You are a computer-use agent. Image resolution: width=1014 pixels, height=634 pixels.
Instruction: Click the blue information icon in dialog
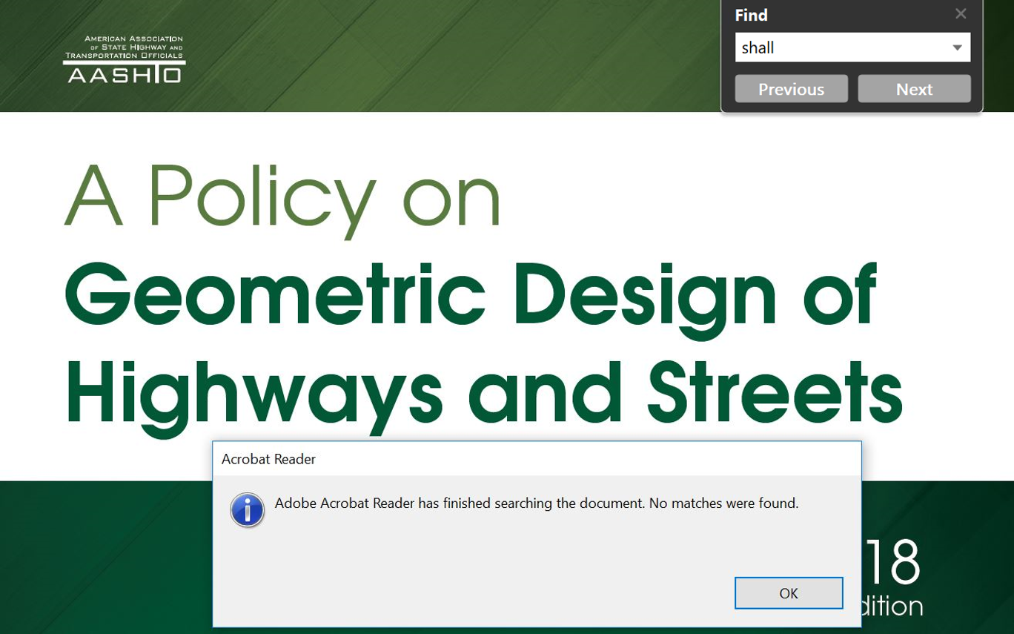248,510
